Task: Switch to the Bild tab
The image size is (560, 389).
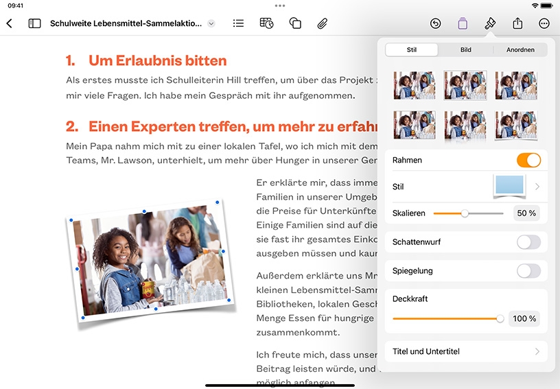Action: (466, 50)
